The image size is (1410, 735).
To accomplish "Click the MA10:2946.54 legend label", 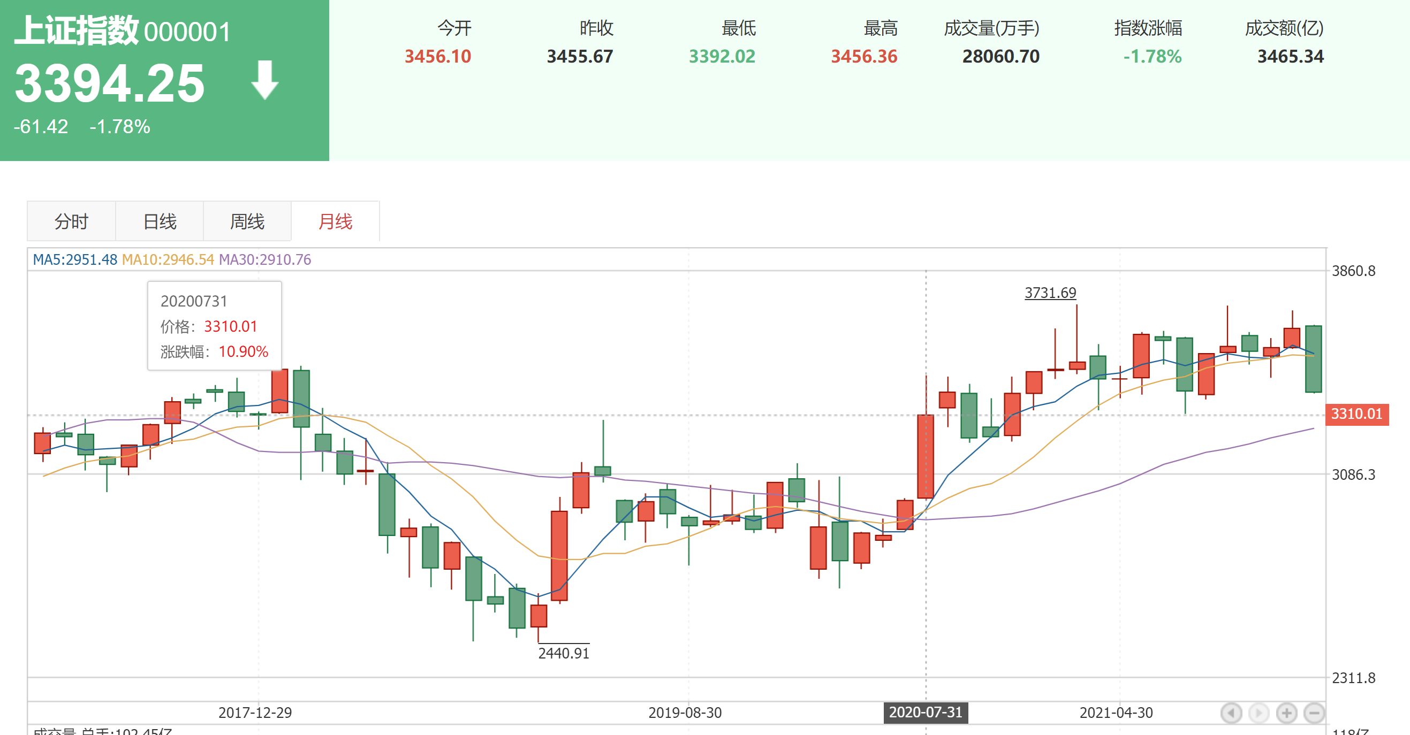I will (x=168, y=260).
